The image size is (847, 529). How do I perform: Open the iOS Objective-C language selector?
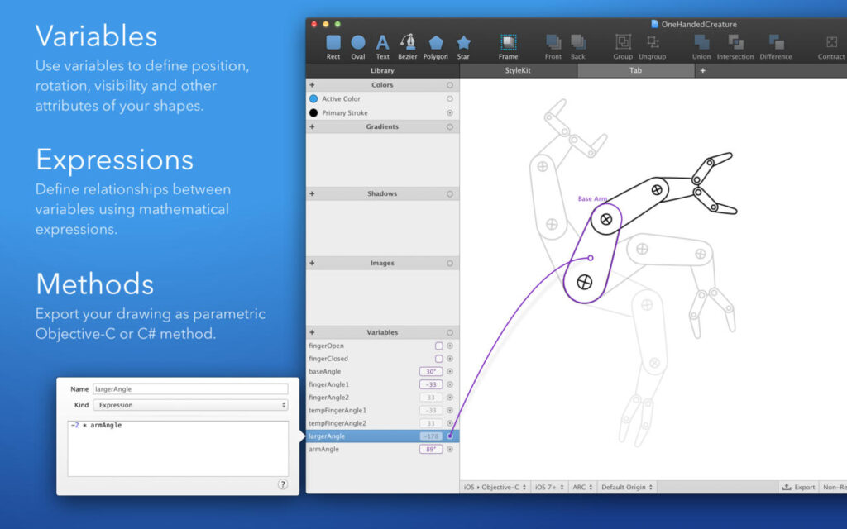(495, 487)
